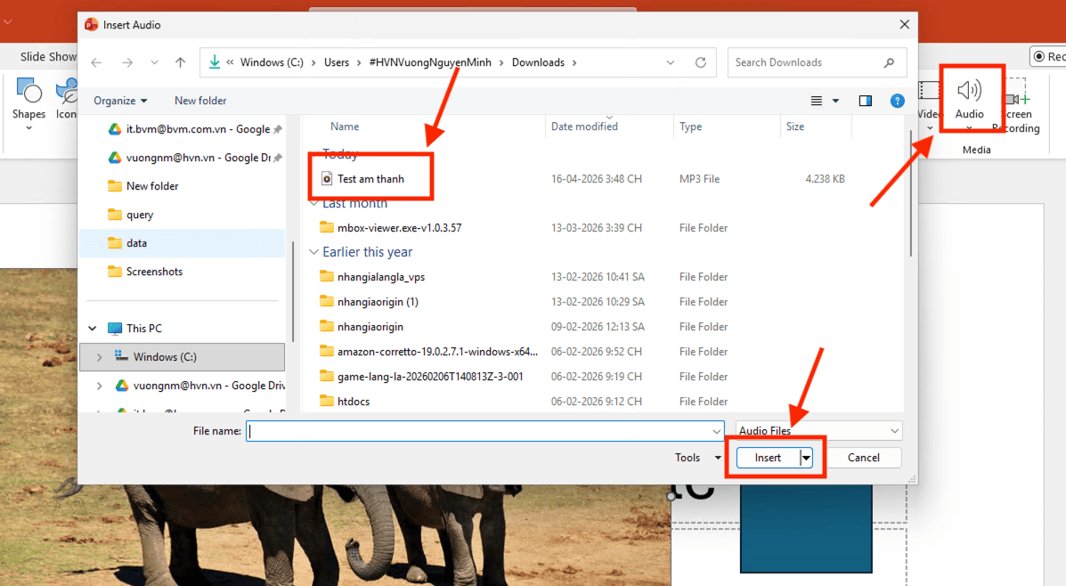Sort files by Date modified column
1066x586 pixels.
[x=584, y=126]
